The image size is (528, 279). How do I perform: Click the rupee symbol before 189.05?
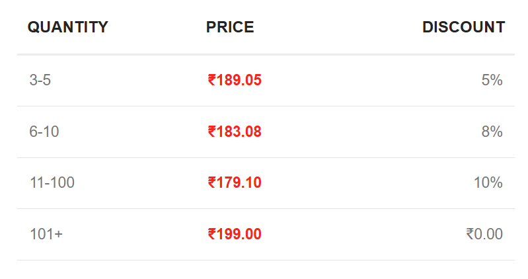(212, 80)
